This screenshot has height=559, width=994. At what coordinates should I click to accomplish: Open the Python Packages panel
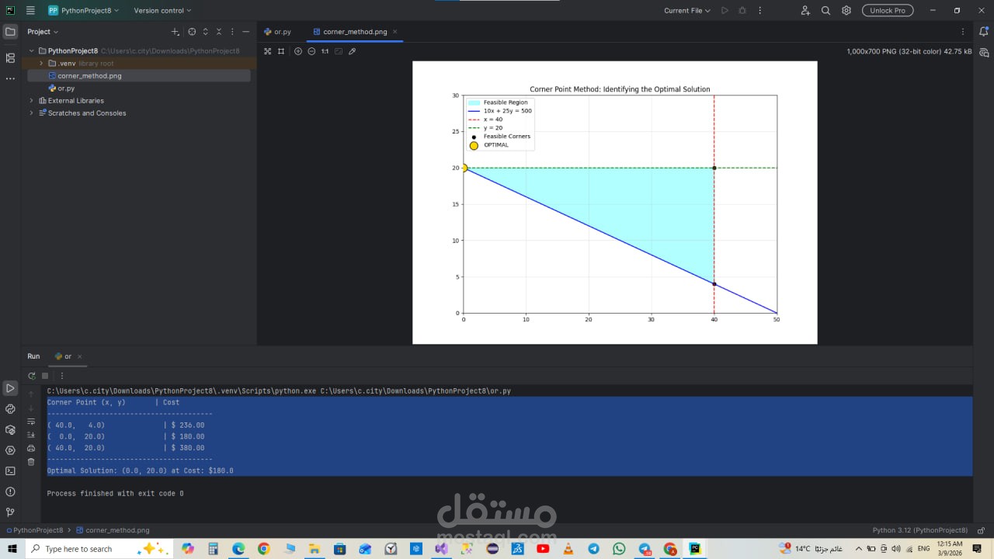(10, 429)
